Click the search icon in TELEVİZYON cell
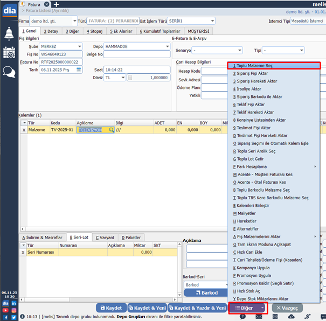The width and height of the screenshot is (326, 321). [x=112, y=130]
